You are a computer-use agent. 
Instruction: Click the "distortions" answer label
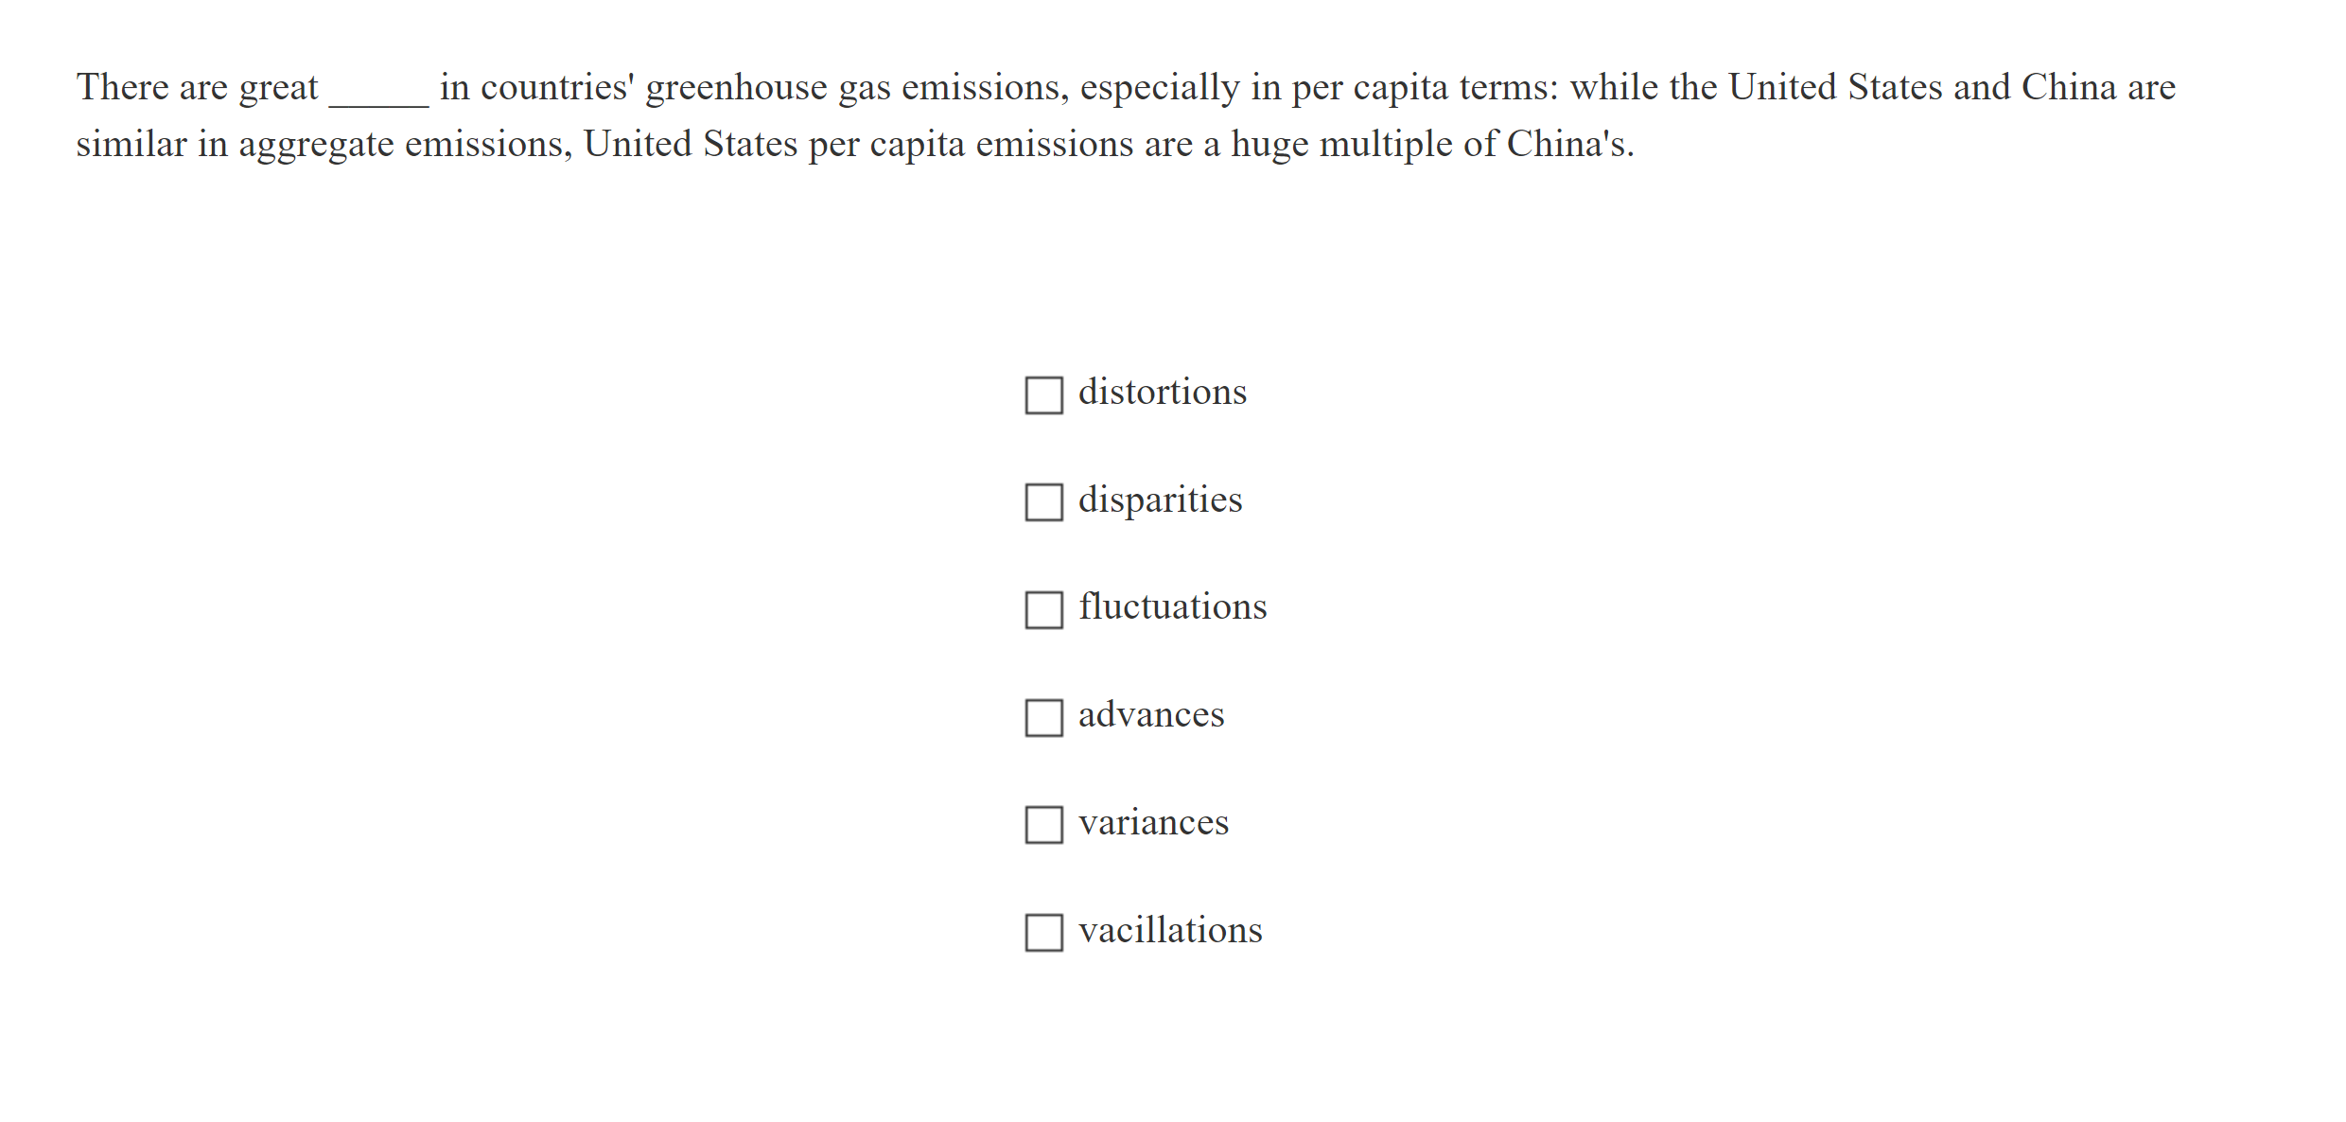coord(1163,391)
